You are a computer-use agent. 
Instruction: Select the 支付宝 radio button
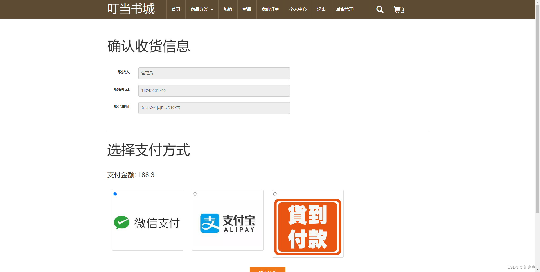pos(195,194)
